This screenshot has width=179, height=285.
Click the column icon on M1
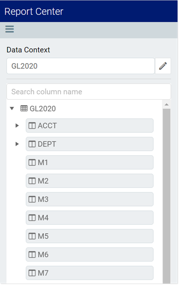click(x=32, y=163)
